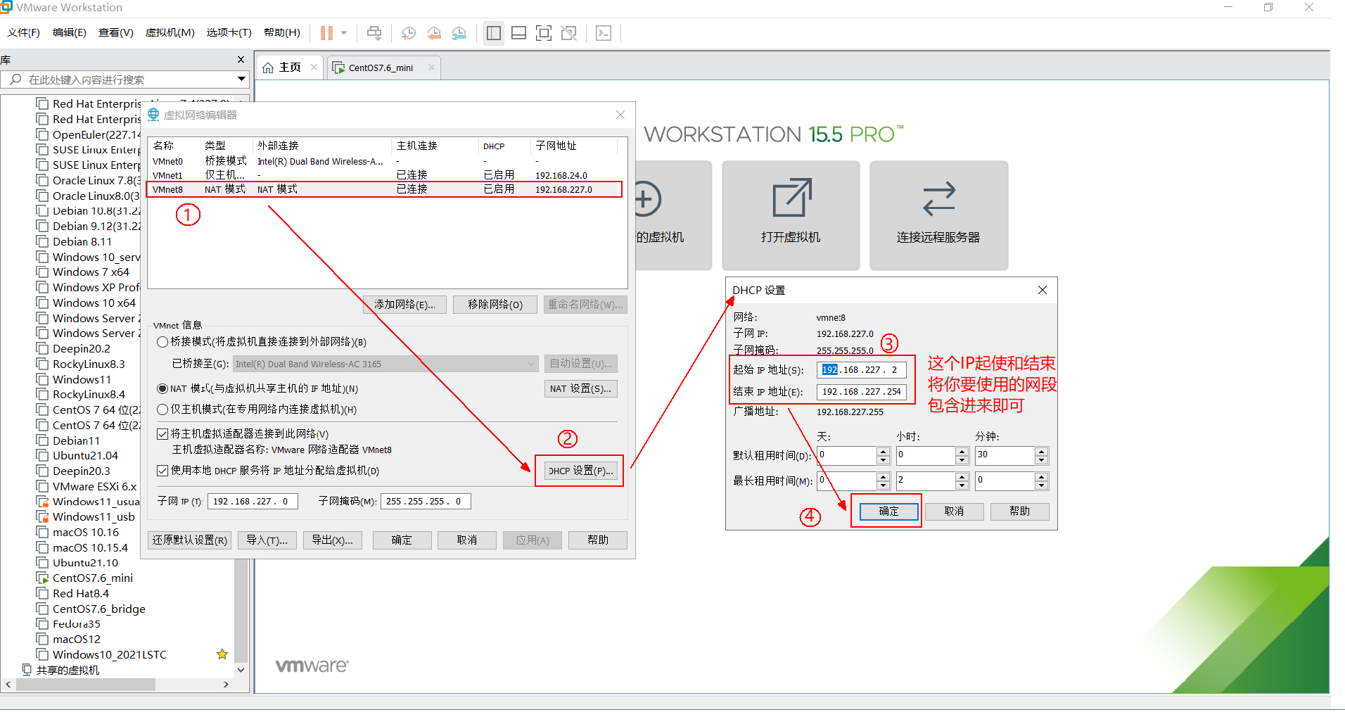Click the star icon beside Windows10_2021LSTC

[222, 654]
